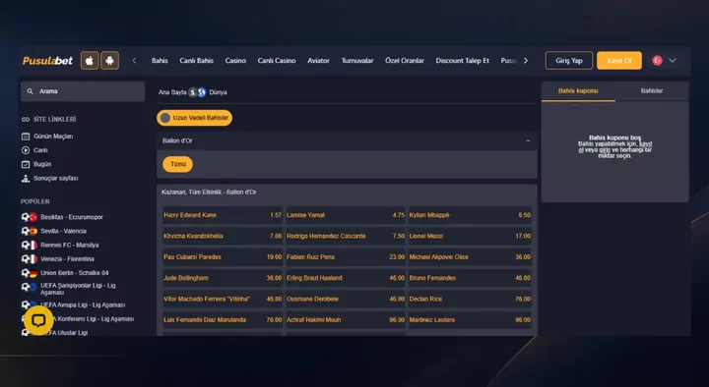Image resolution: width=709 pixels, height=387 pixels.
Task: Select Martinez Lautaro odds
Action: coord(470,320)
